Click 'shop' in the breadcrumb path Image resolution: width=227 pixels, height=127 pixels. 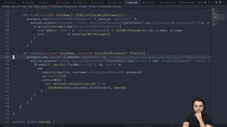36,7
